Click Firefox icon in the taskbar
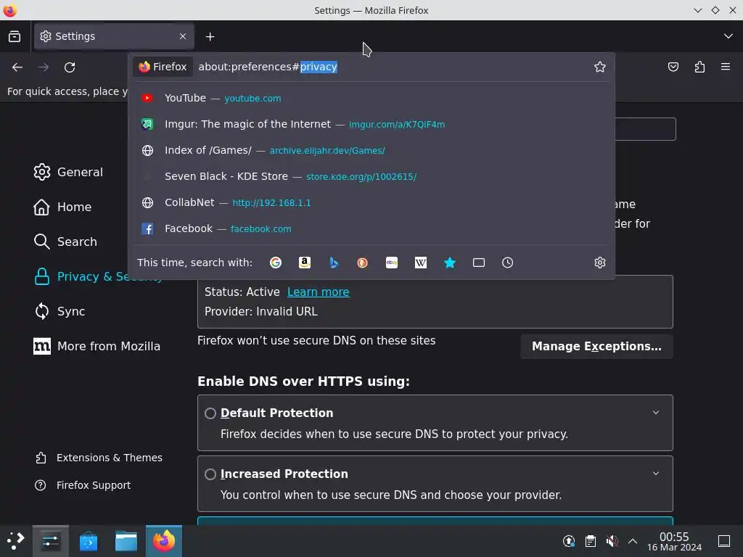 tap(164, 541)
